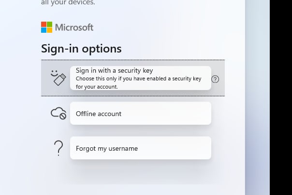The width and height of the screenshot is (292, 195).
Task: Click the Microsoft wordmark text
Action: (x=74, y=27)
